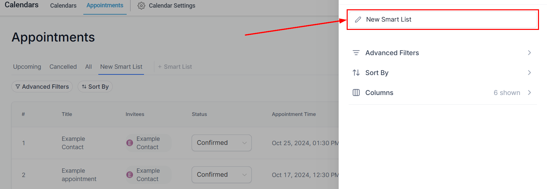Click the New Smart List name field

[x=447, y=20]
